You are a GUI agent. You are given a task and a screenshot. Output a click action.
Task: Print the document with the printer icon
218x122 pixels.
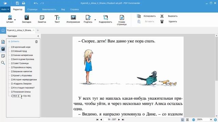tap(24, 3)
